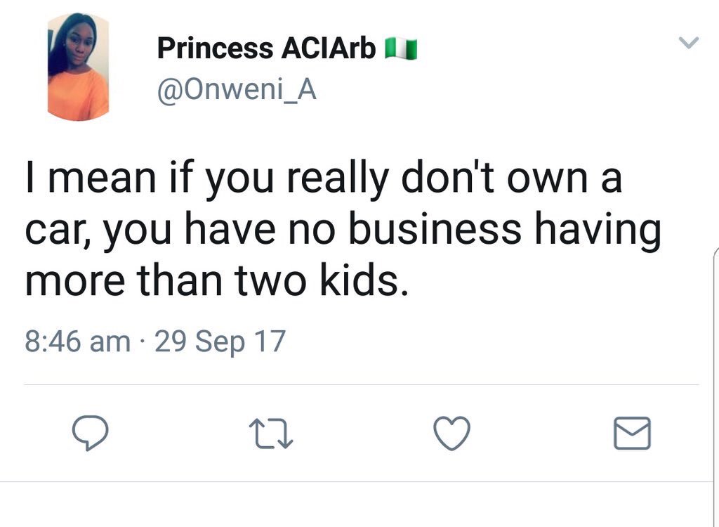Click the Nigerian flag emoji beside the name
The height and width of the screenshot is (527, 719).
(401, 48)
